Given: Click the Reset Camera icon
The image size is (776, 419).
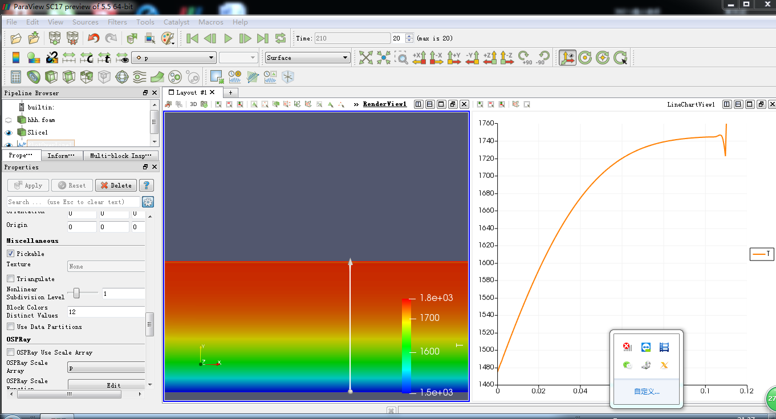Looking at the screenshot, I should click(x=365, y=58).
